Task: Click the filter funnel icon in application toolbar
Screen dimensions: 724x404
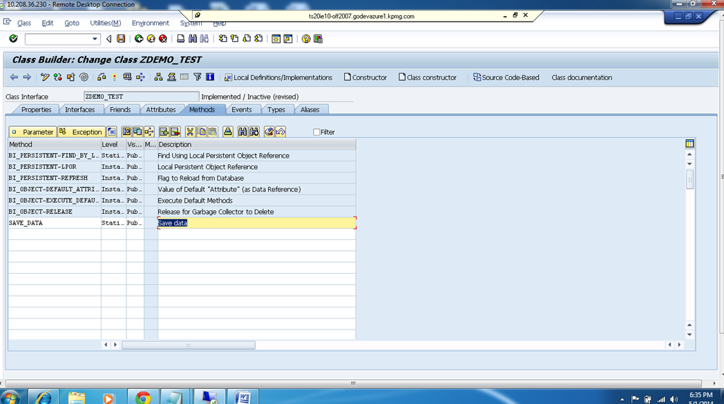Action: pyautogui.click(x=197, y=77)
